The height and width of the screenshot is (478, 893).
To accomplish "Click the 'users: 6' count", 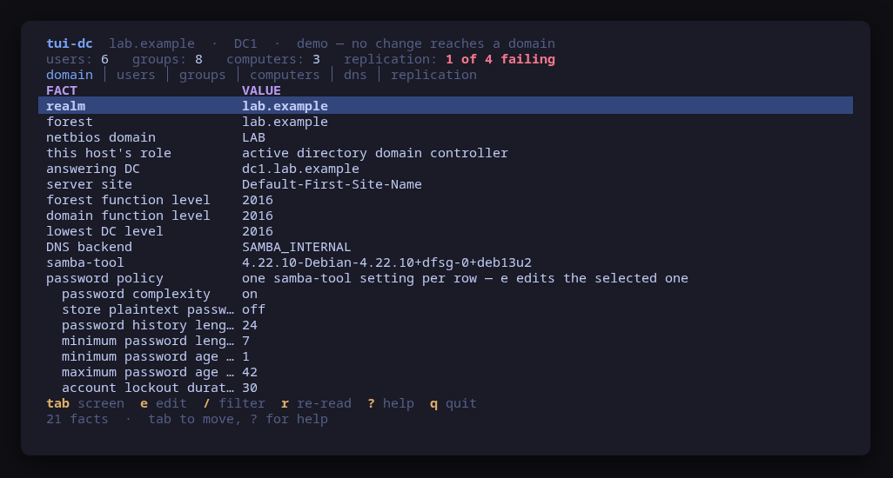I will pos(77,59).
